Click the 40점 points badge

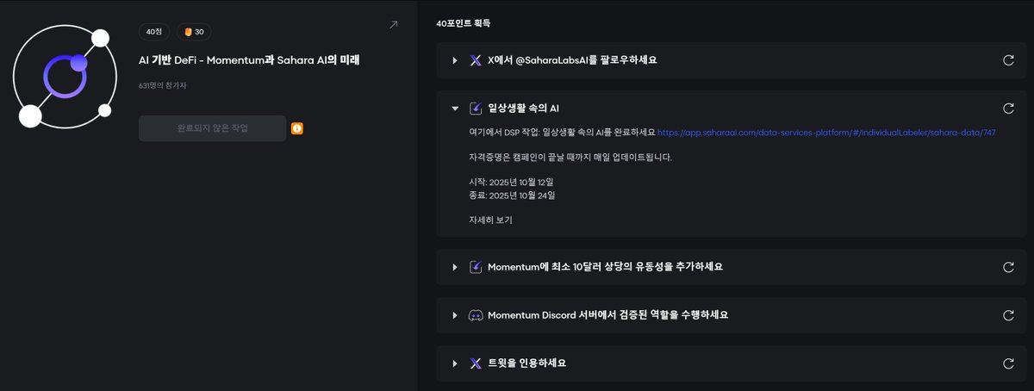click(154, 32)
